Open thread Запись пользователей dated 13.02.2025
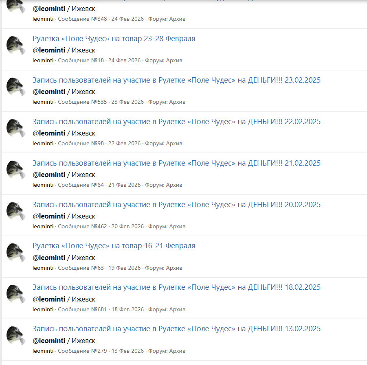 click(x=176, y=329)
